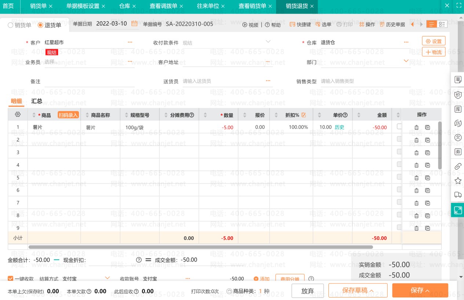This screenshot has width=464, height=300.
Task: Tick the checkbox in row 4
Action: (x=399, y=164)
